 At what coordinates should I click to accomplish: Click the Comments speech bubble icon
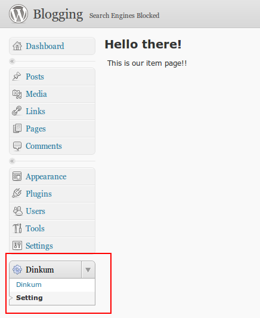(x=17, y=146)
